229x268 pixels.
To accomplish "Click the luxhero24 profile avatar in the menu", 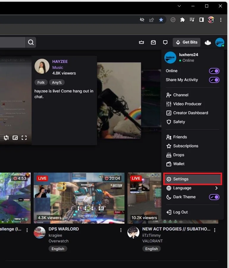I will click(x=170, y=58).
